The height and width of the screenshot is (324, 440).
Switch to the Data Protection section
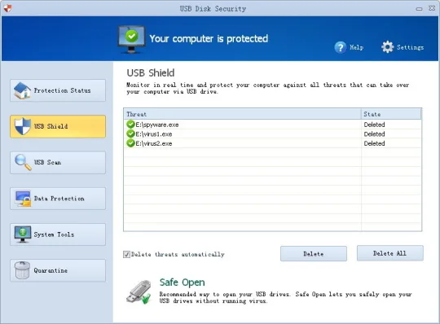(58, 199)
